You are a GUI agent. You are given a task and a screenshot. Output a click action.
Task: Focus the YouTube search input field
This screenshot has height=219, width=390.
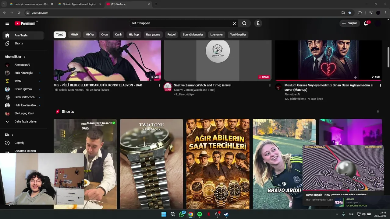(181, 23)
